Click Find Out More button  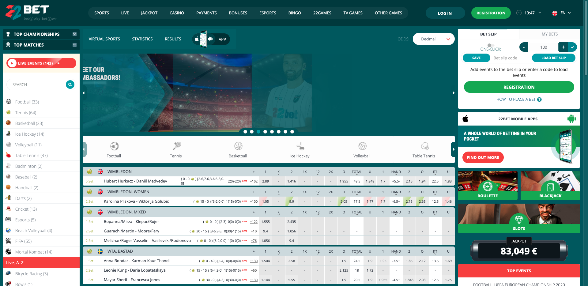point(483,157)
